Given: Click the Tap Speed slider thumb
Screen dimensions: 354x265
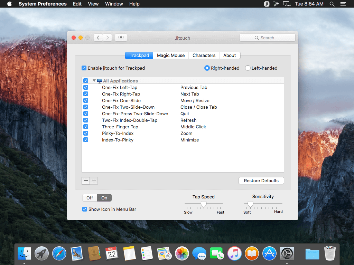Looking at the screenshot, I should [x=204, y=204].
